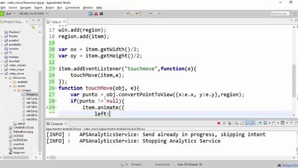Click Remove All Terminated Launches icon

(230, 123)
